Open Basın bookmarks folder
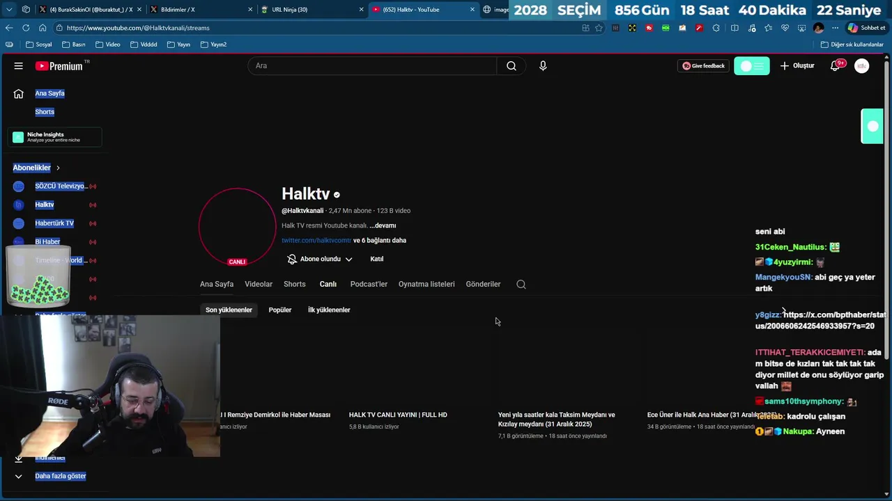Image resolution: width=892 pixels, height=501 pixels. pos(73,45)
